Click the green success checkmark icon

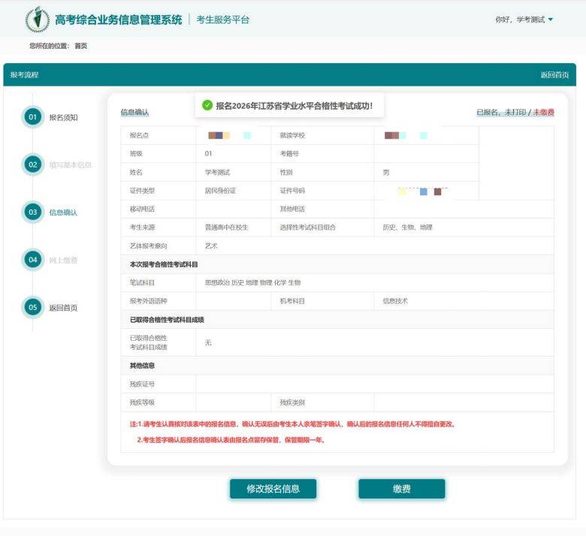[207, 106]
